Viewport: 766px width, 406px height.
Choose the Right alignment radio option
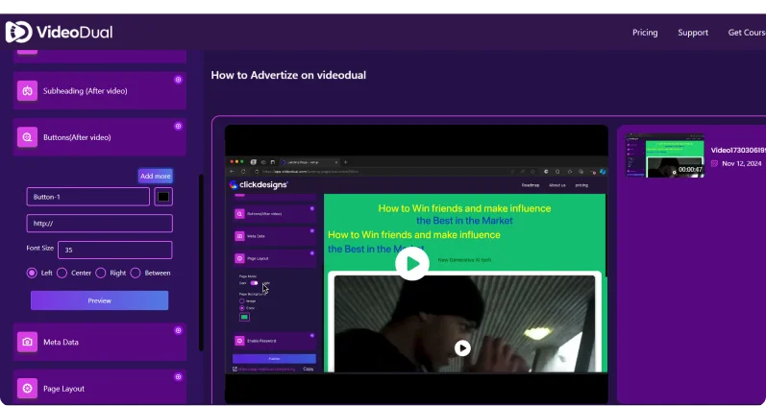101,273
